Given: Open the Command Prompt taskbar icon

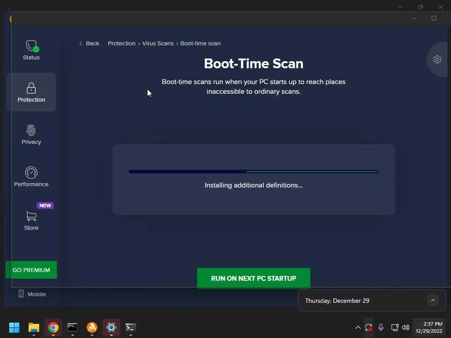Looking at the screenshot, I should click(72, 327).
